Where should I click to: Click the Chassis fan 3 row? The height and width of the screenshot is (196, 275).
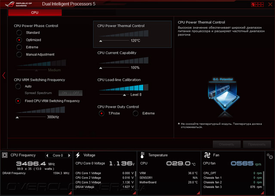[x=232, y=187]
